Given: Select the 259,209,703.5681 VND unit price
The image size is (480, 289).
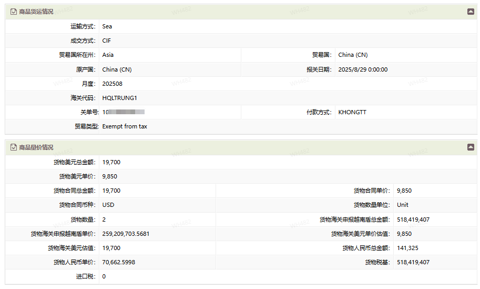Looking at the screenshot, I should (x=126, y=234).
